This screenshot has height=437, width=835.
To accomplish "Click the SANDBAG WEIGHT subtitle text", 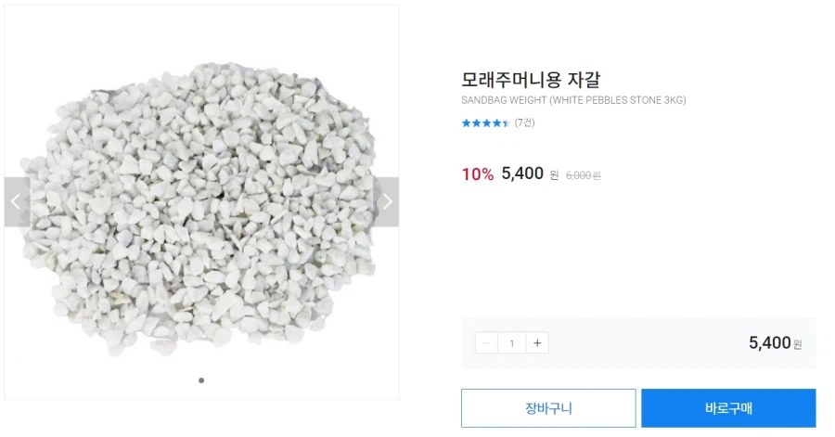I will (x=573, y=100).
